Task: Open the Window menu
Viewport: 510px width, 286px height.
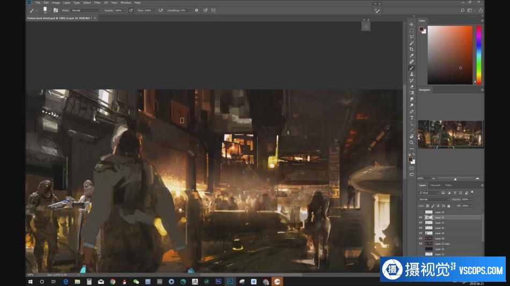Action: click(x=126, y=3)
